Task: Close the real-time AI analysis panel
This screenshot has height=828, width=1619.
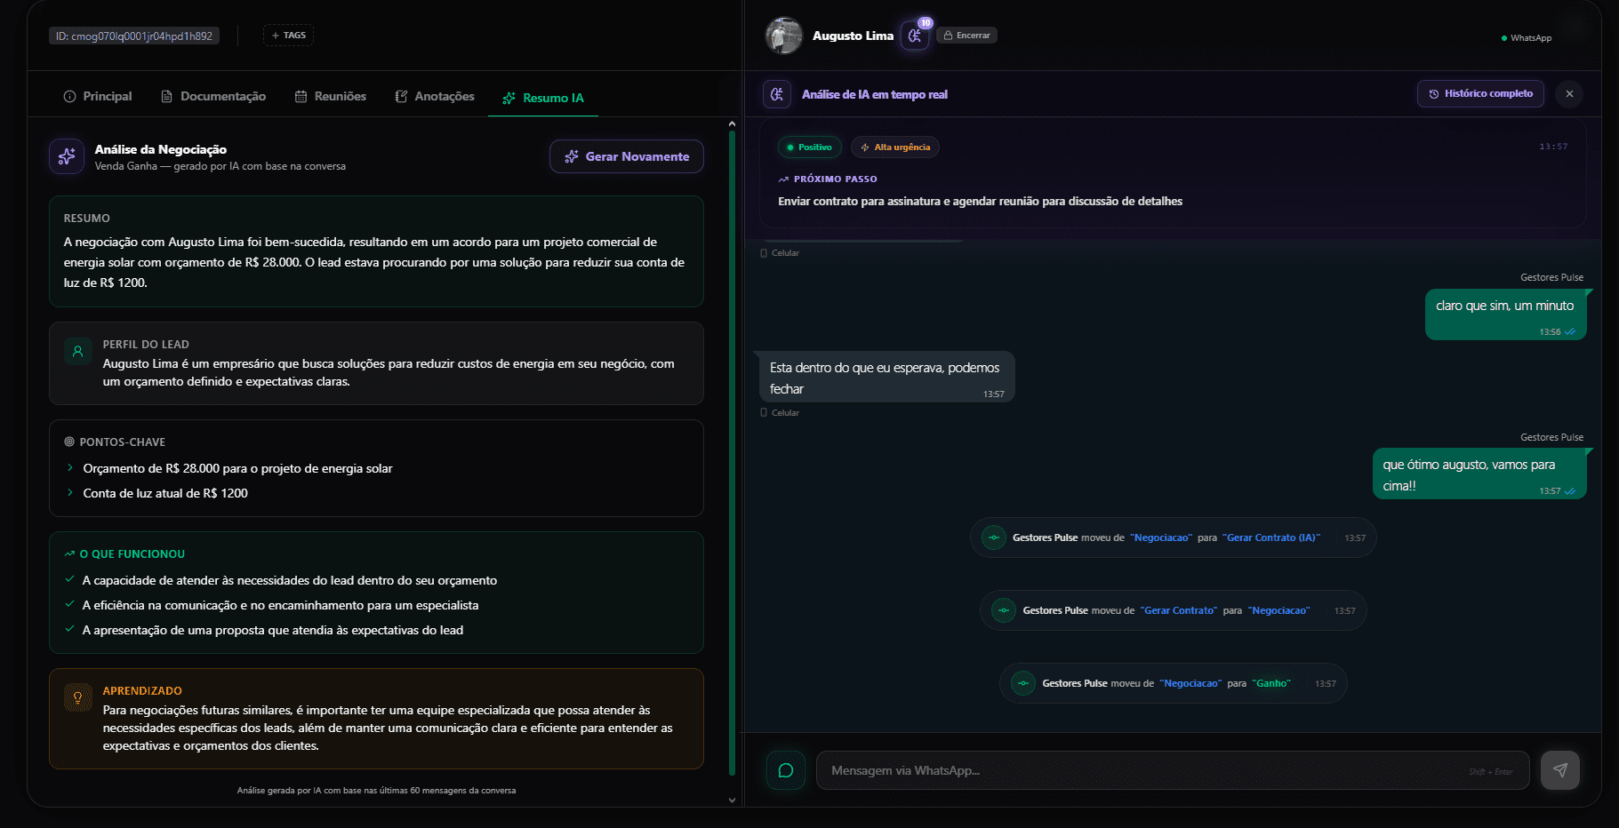Action: coord(1569,93)
